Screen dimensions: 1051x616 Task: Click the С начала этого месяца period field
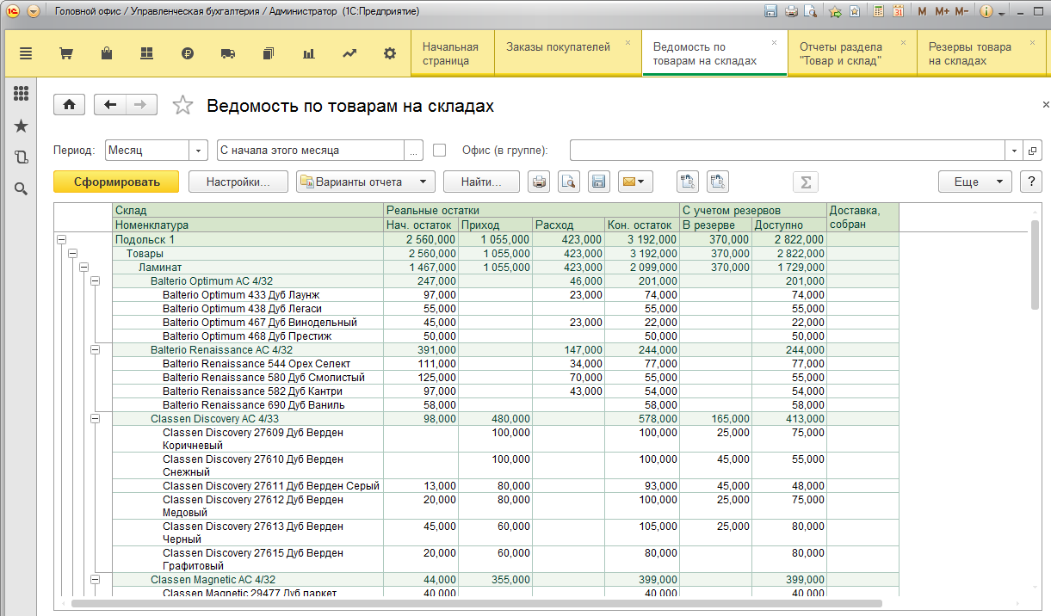click(311, 150)
